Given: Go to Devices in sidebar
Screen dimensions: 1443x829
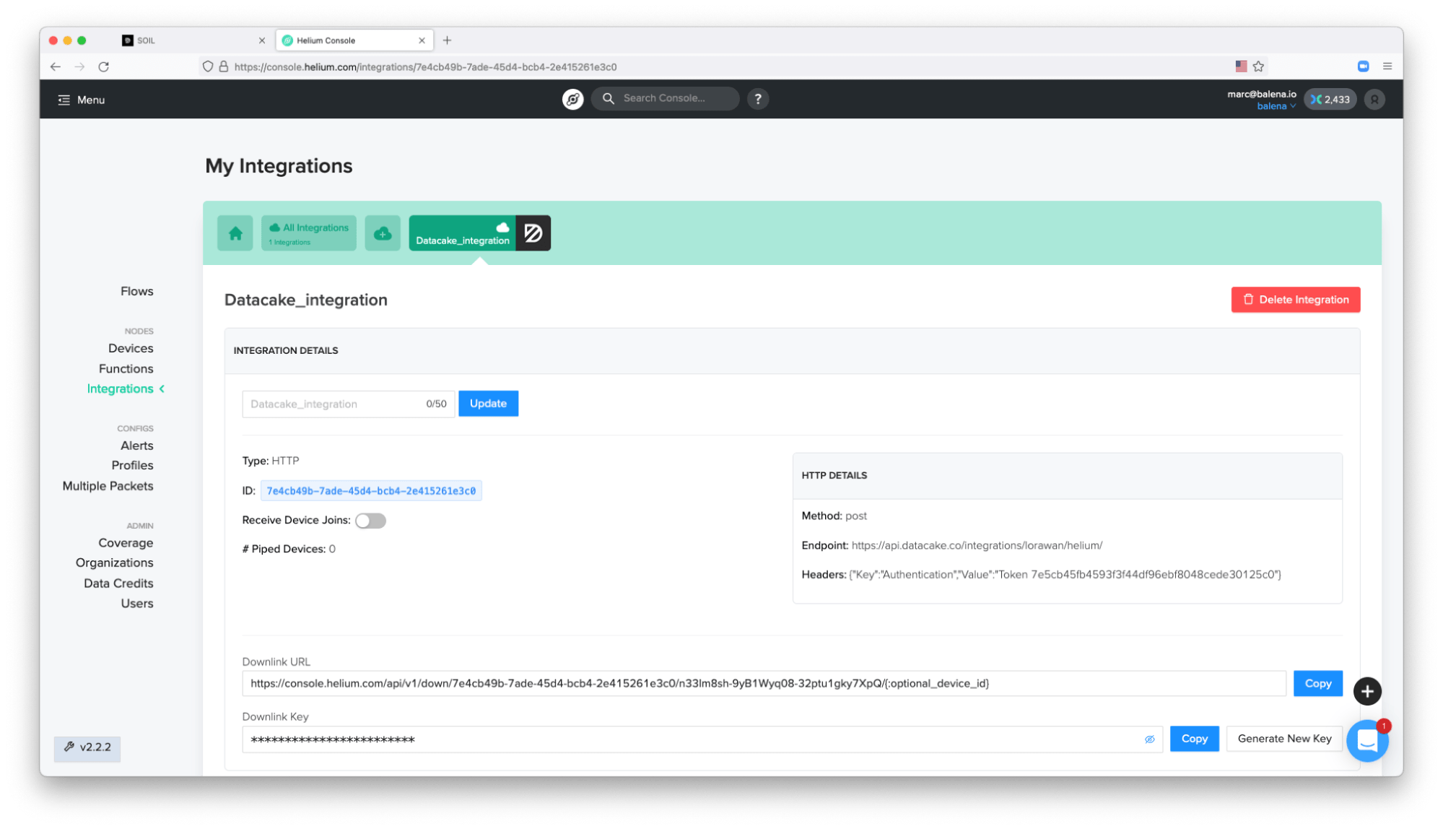Looking at the screenshot, I should tap(131, 348).
